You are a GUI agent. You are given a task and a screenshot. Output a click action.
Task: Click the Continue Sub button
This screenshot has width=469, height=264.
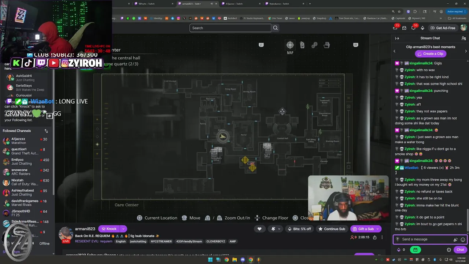click(332, 229)
